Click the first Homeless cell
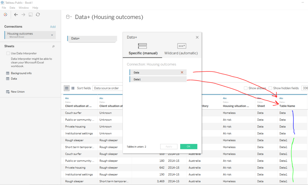Image resolution: width=308 pixels, height=185 pixels. tap(229, 113)
